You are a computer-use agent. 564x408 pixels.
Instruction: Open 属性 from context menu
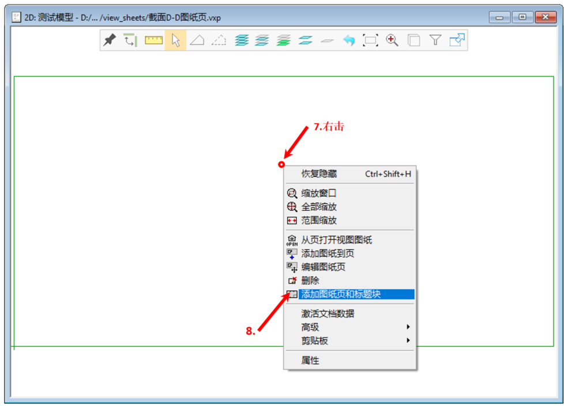(x=349, y=361)
